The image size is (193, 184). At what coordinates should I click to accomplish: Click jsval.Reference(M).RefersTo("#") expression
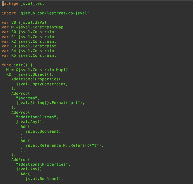(x=63, y=145)
